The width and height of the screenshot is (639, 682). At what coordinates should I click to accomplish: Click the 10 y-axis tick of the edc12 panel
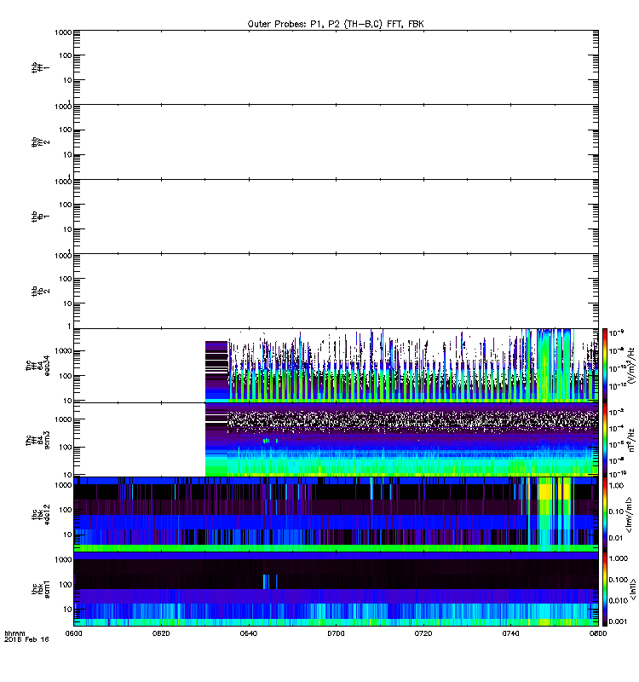(67, 535)
